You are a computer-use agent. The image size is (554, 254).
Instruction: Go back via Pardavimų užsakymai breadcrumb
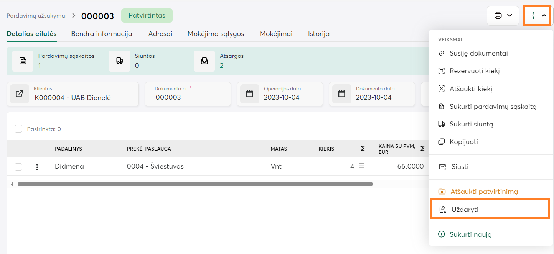(x=36, y=16)
